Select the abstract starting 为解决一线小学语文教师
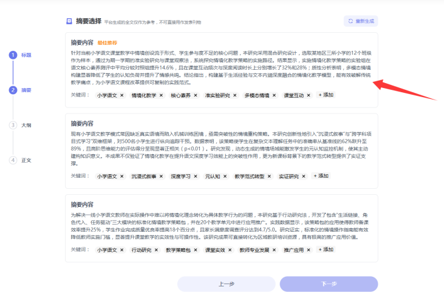Image resolution: width=444 pixels, height=301 pixels. click(222, 228)
